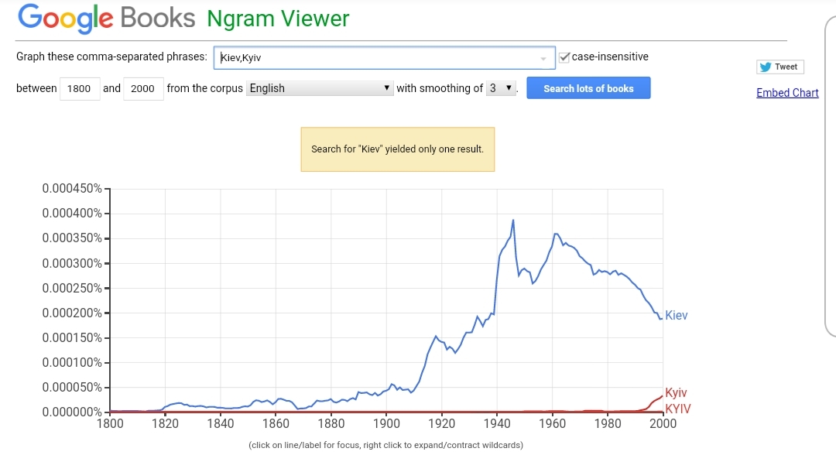Select the red Kyiv line label

point(676,393)
